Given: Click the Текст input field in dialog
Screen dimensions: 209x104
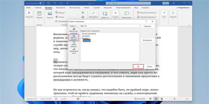Looking at the screenshot, I should (112, 26).
